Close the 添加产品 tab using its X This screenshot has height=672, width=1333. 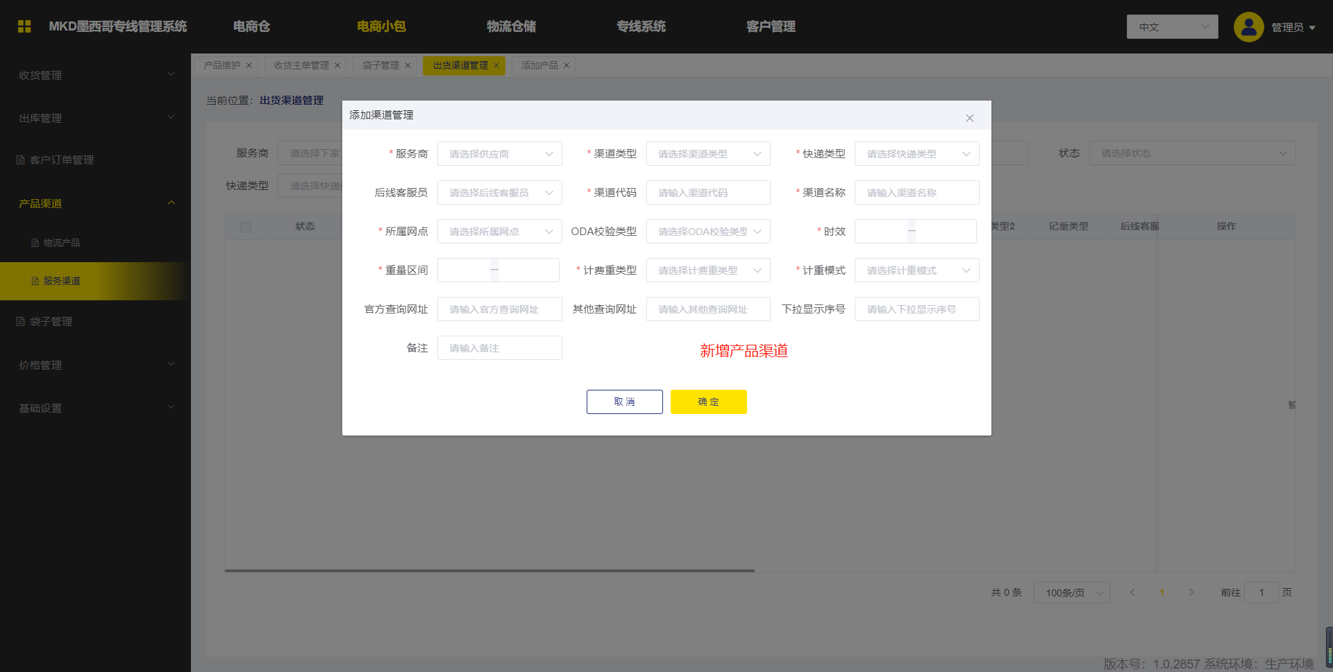(x=567, y=66)
